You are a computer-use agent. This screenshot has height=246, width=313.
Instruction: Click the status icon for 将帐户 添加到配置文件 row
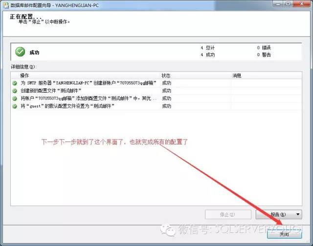(x=15, y=99)
